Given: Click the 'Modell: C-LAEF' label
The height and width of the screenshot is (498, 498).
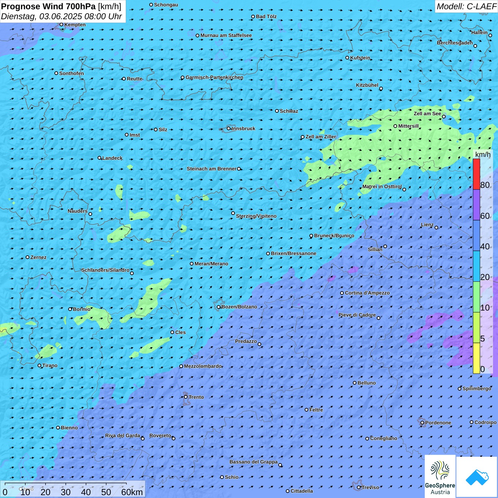Looking at the screenshot, I should [x=466, y=6].
